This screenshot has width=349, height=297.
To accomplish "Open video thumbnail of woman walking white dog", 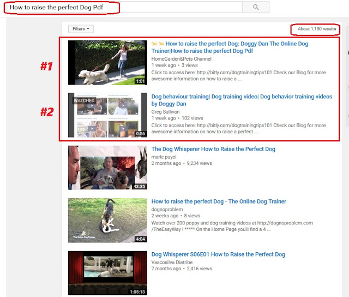I will [107, 63].
